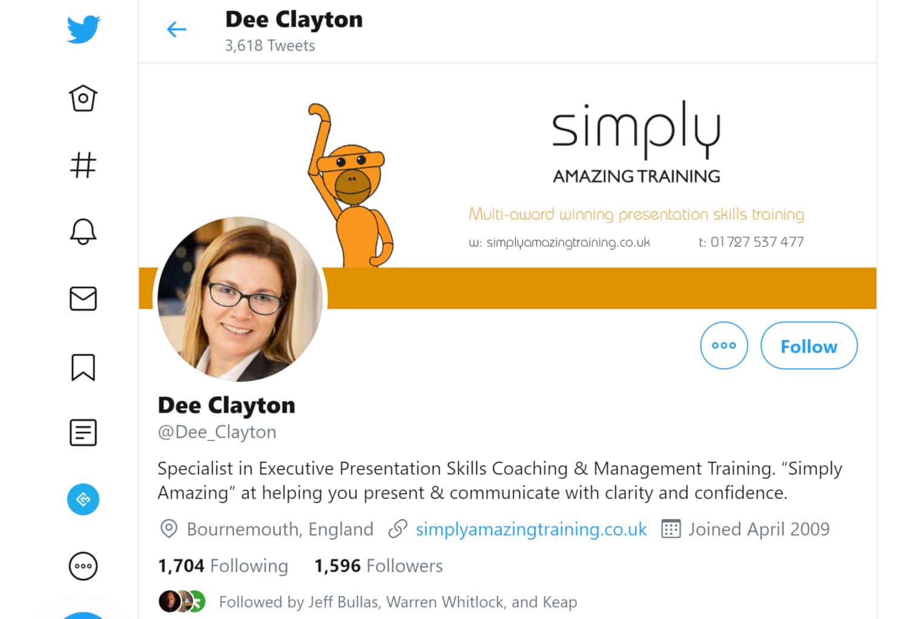
Task: Open profile options three-dot button
Action: coord(724,345)
